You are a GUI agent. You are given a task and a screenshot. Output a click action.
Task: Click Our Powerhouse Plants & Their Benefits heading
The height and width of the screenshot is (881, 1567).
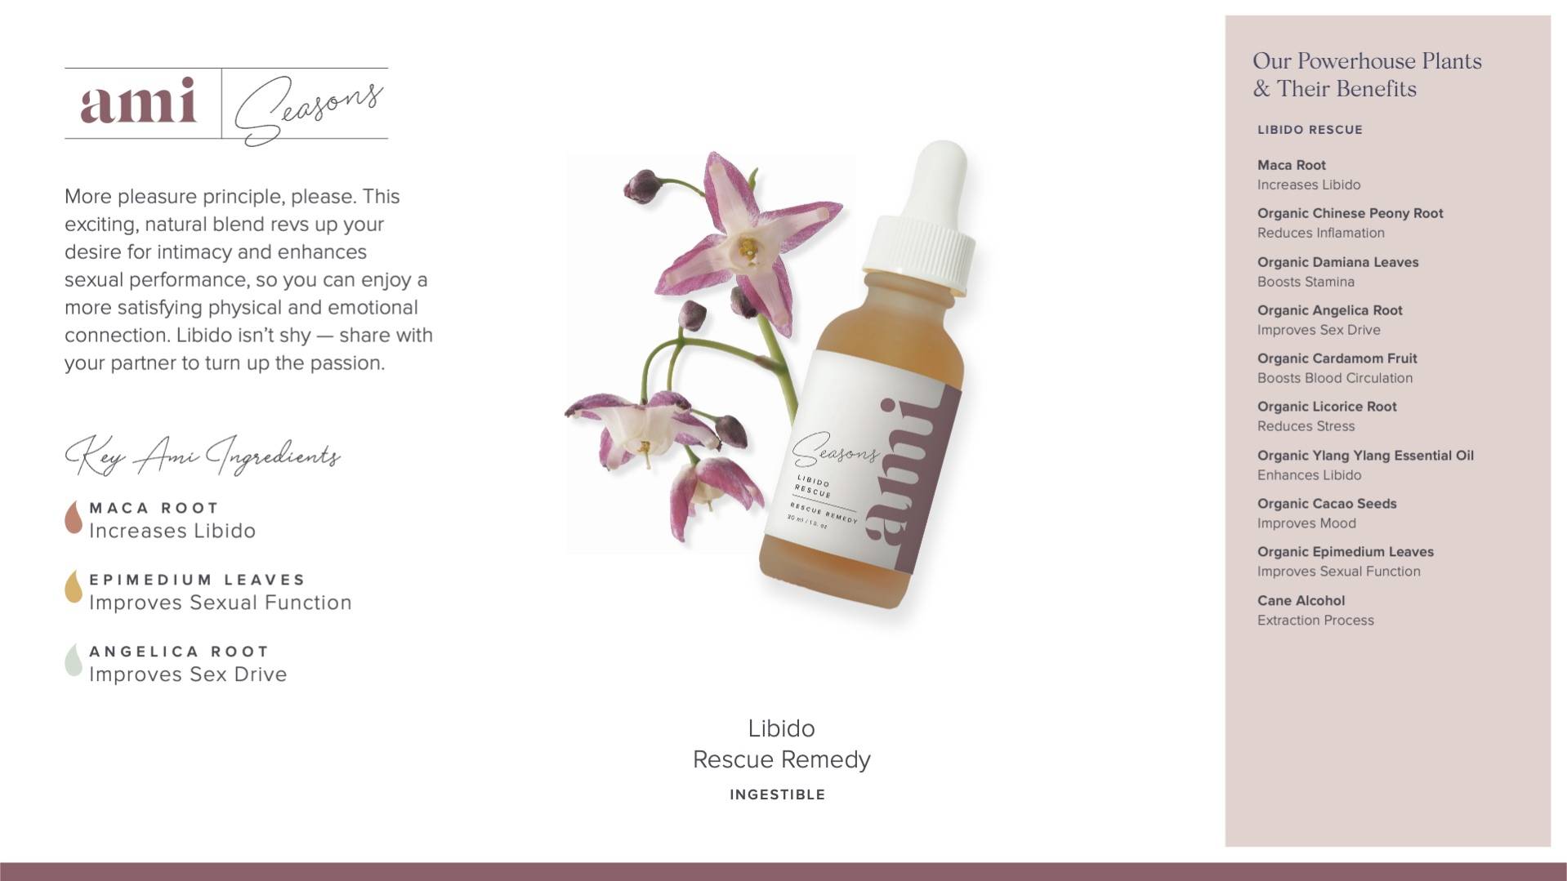coord(1367,74)
